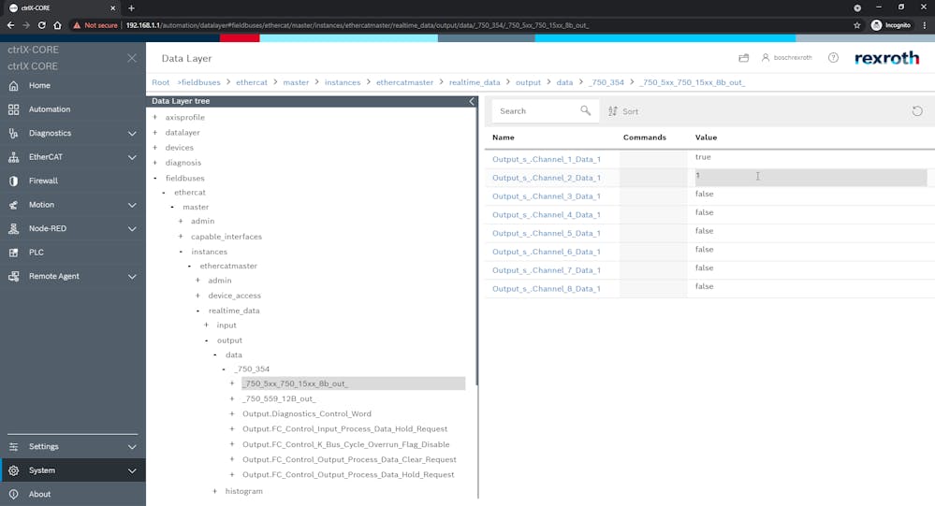Image resolution: width=935 pixels, height=506 pixels.
Task: Open the Automation sidebar item
Action: click(x=50, y=109)
